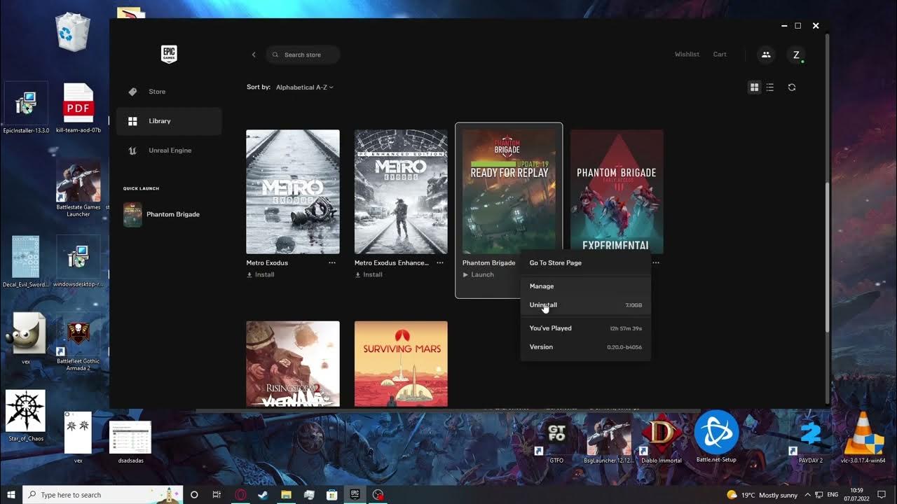Image resolution: width=897 pixels, height=504 pixels.
Task: Click the Epic Games taskbar icon
Action: click(355, 495)
